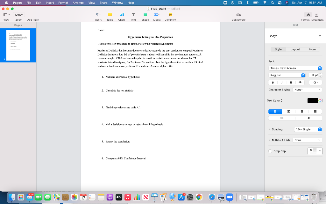The width and height of the screenshot is (326, 204).
Task: Open the Times New Roman font dropdown
Action: 295,68
